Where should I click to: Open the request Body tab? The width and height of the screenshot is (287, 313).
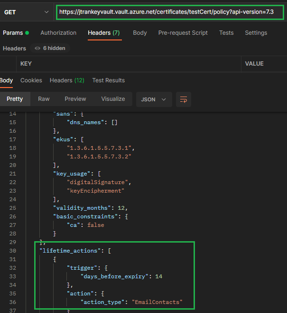click(x=140, y=33)
